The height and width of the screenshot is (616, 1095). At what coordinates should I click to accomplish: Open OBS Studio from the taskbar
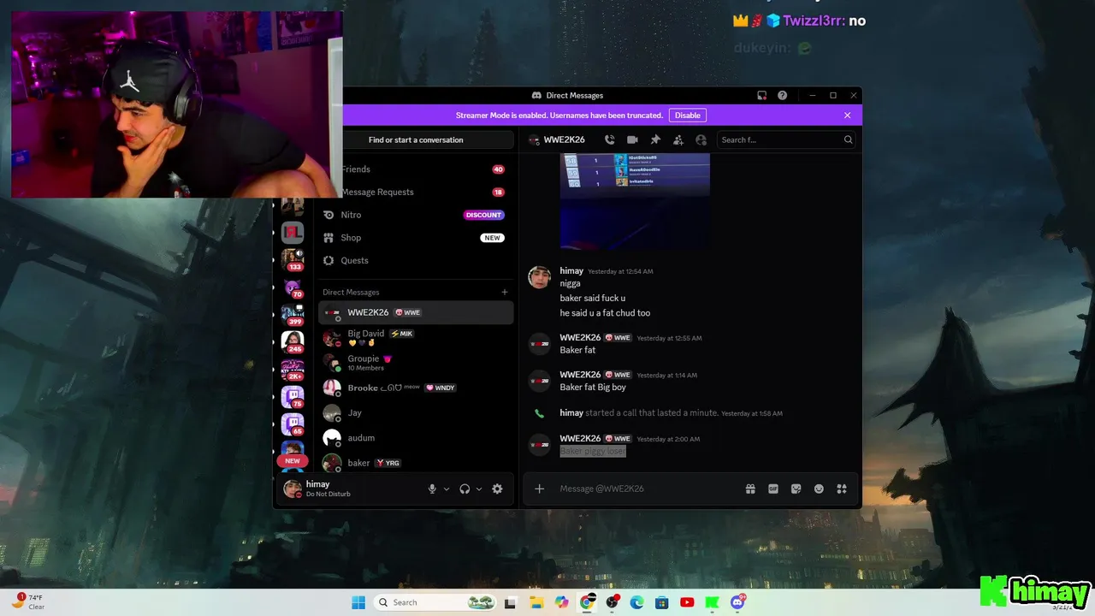coord(612,602)
